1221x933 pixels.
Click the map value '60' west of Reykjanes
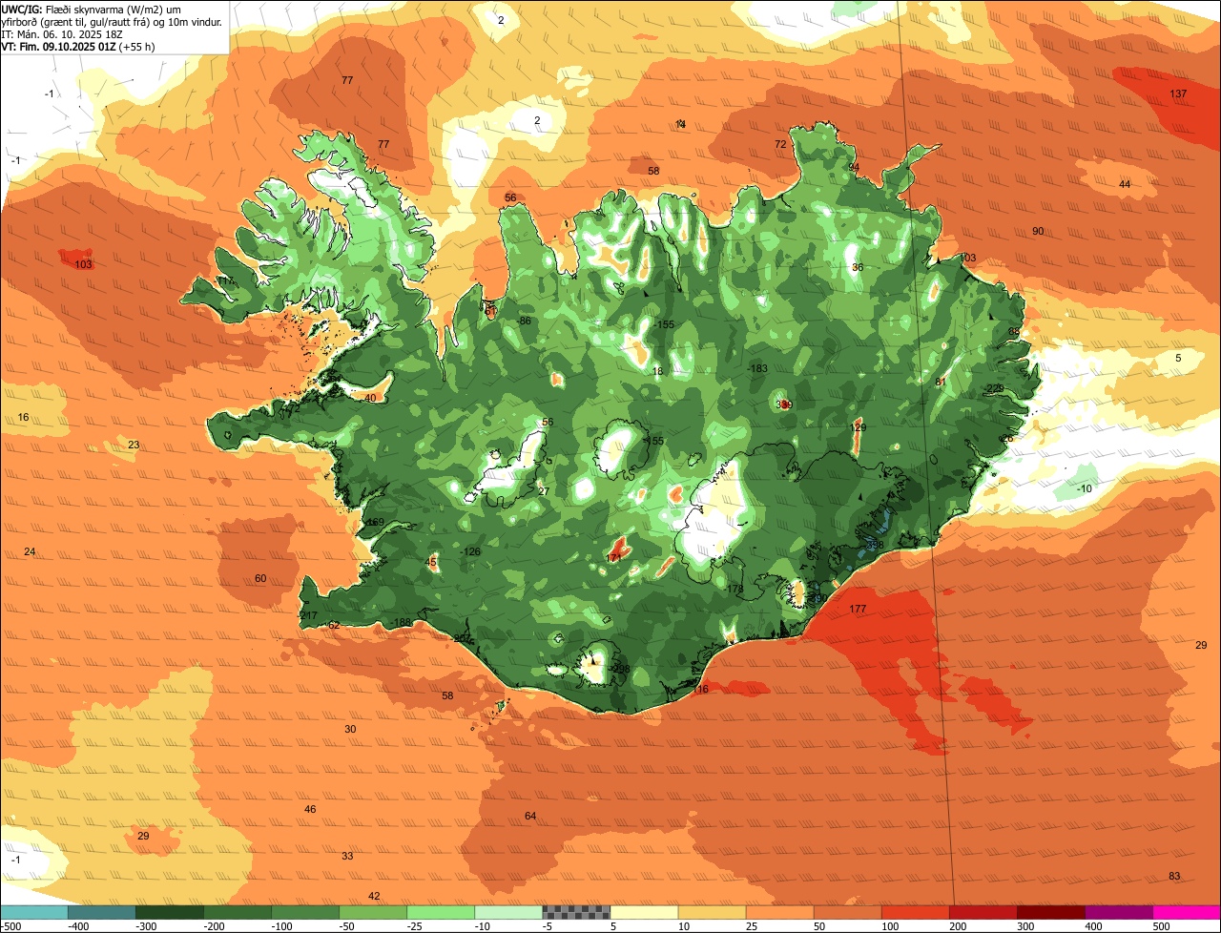click(x=260, y=578)
